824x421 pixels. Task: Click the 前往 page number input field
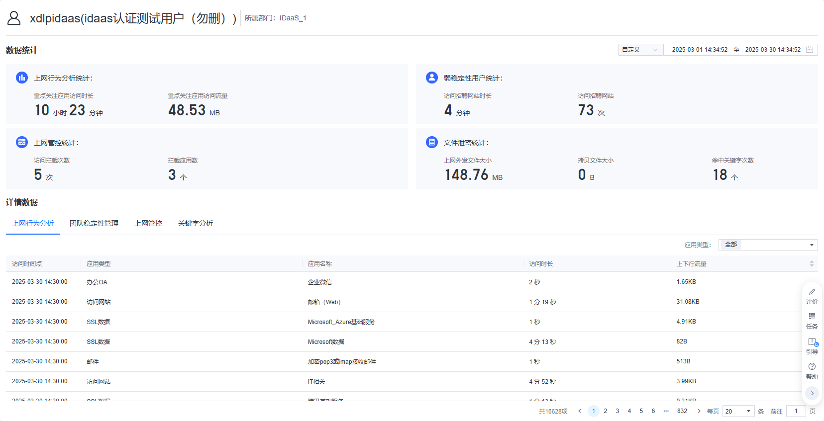(x=796, y=411)
